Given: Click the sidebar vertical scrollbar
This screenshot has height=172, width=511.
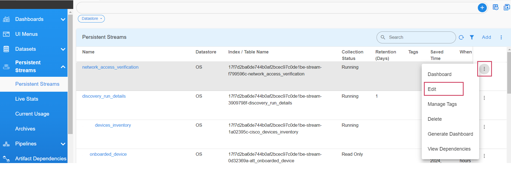Looking at the screenshot, I should [x=70, y=73].
